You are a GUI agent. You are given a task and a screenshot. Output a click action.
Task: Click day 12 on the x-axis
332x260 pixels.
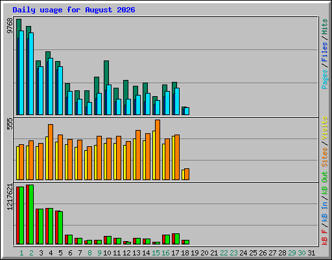[126, 253]
